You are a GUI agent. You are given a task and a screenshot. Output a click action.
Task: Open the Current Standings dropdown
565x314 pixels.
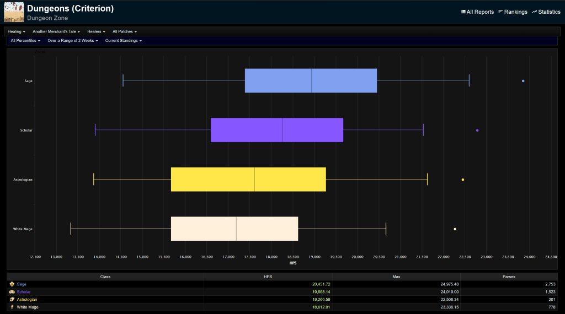point(123,41)
